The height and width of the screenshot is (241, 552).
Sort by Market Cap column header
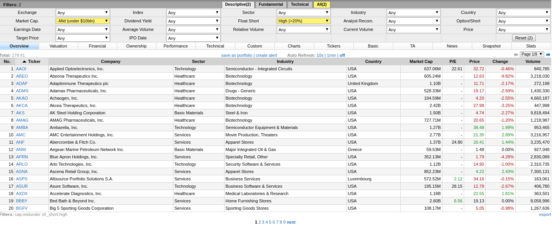tap(421, 61)
